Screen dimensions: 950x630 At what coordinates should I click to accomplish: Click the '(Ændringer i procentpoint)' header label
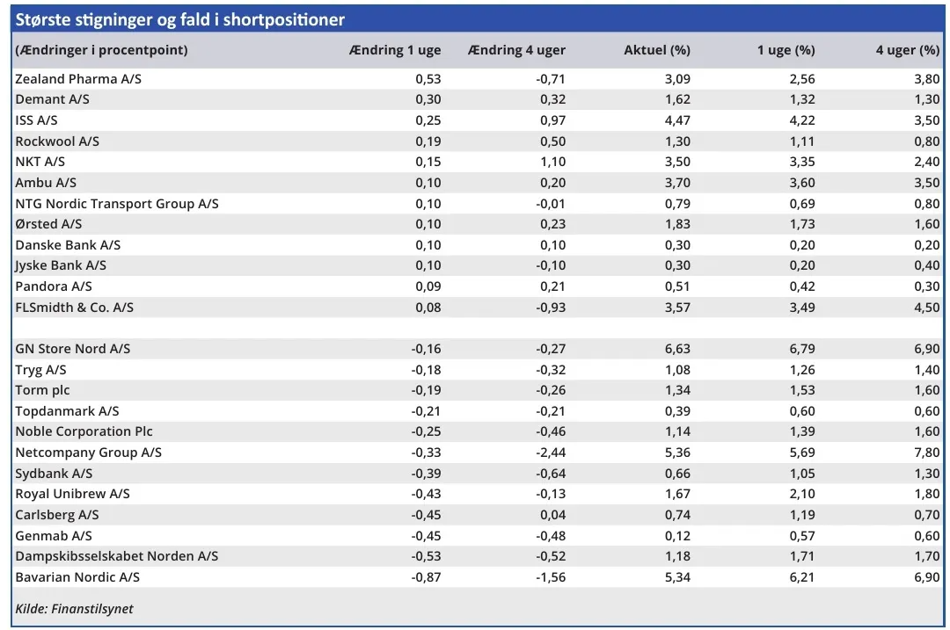click(102, 50)
